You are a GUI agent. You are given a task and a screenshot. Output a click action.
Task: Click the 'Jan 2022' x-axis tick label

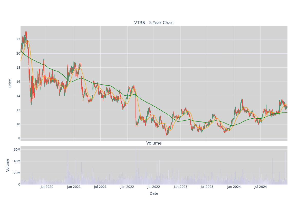(127, 187)
